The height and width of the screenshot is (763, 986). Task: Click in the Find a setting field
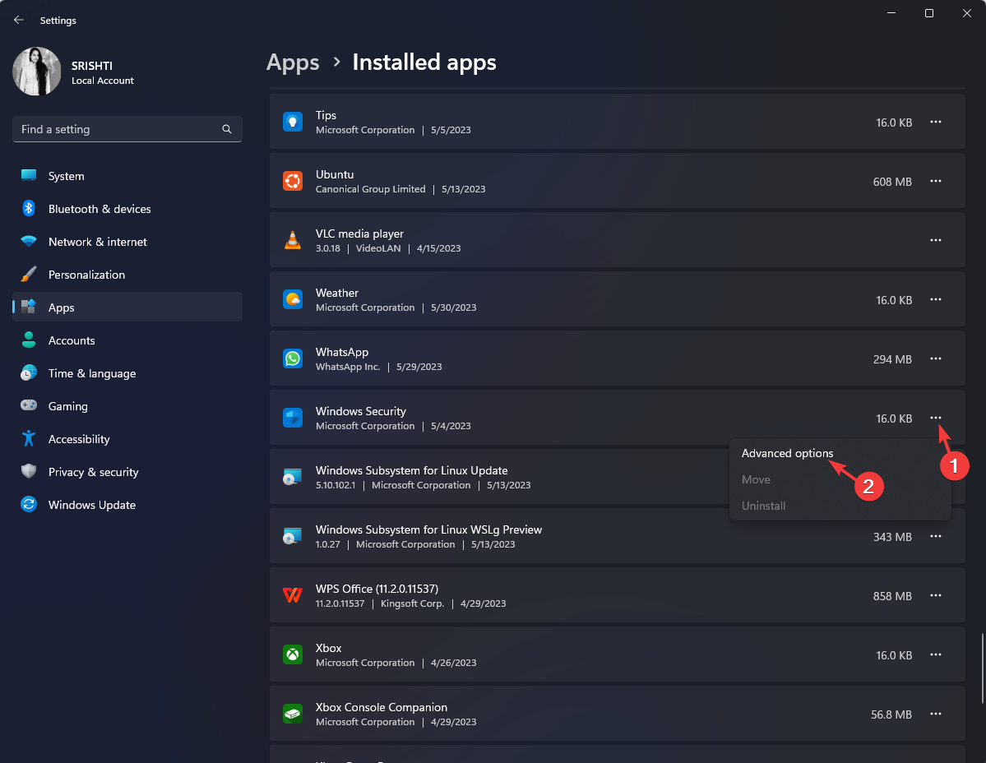click(127, 129)
